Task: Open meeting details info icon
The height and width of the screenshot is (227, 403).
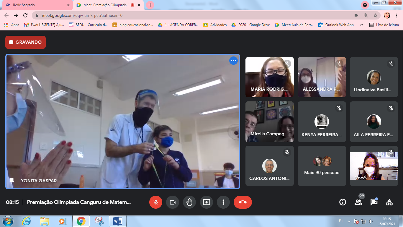Action: click(x=343, y=202)
